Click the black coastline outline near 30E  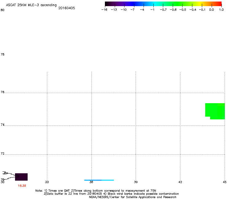tap(11, 176)
